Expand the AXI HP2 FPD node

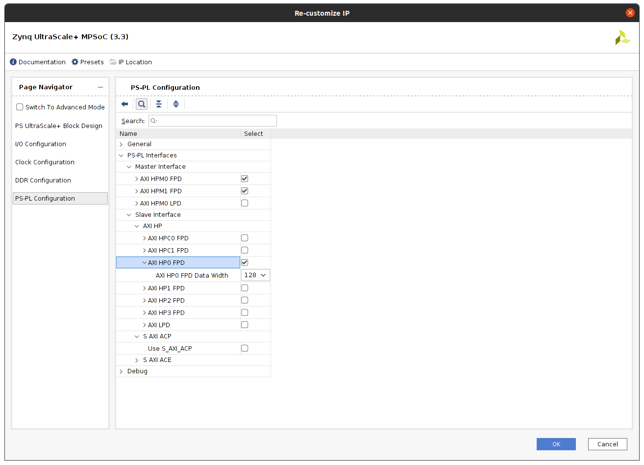[x=145, y=300]
